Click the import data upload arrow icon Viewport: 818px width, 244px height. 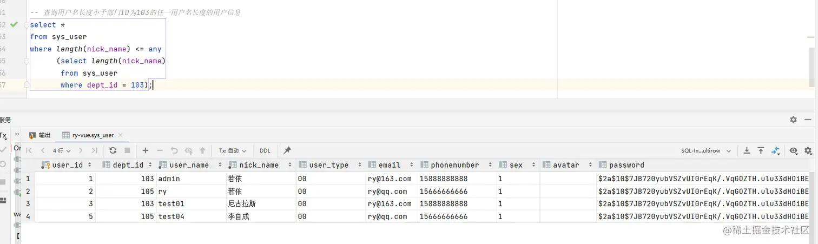(761, 150)
